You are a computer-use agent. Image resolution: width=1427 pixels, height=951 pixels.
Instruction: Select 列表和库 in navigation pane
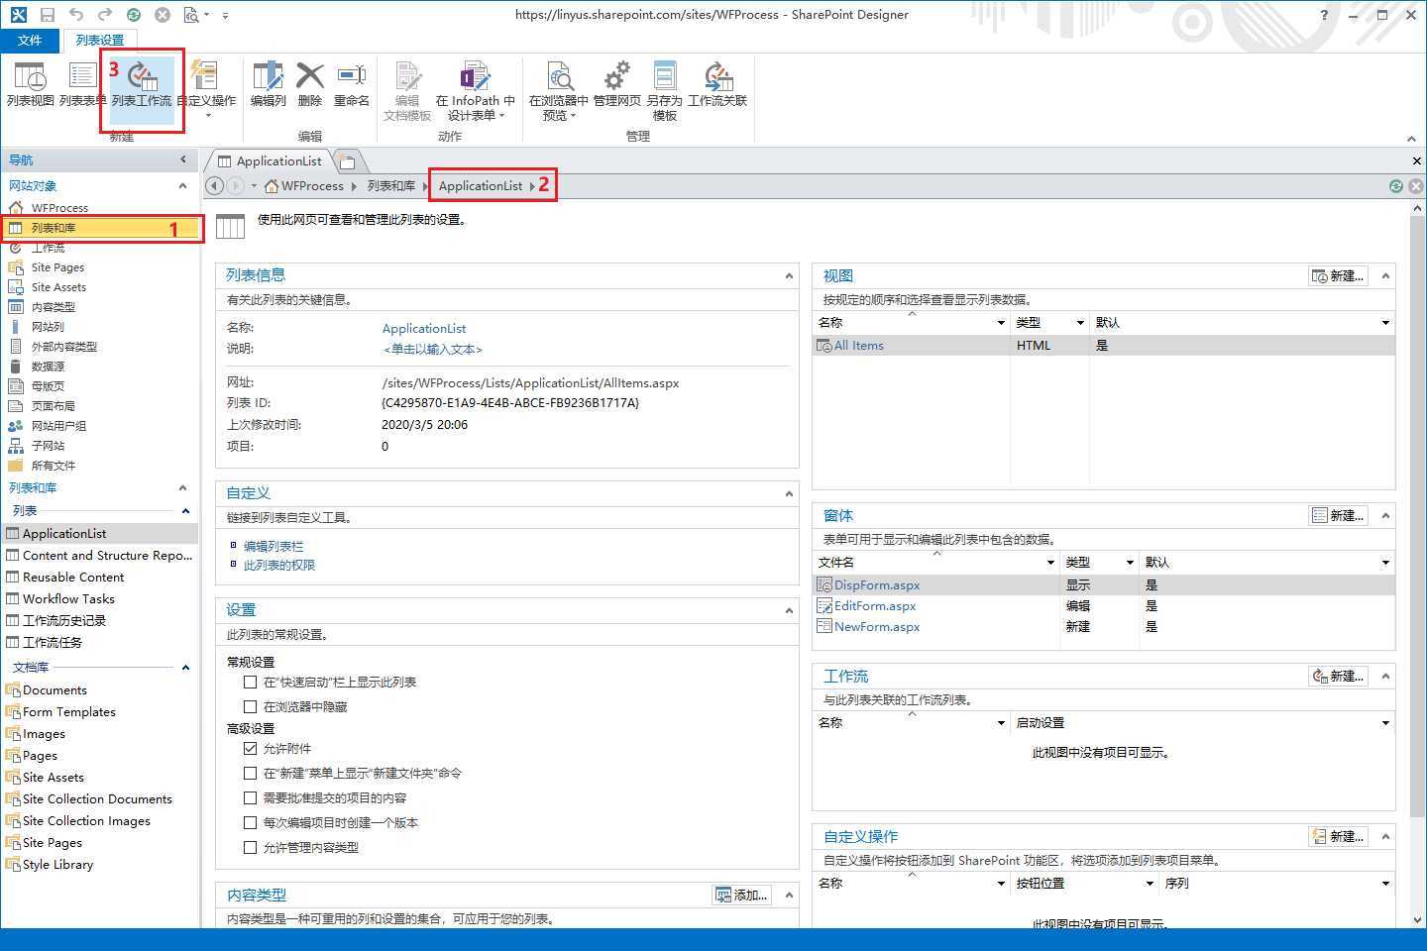tap(99, 228)
